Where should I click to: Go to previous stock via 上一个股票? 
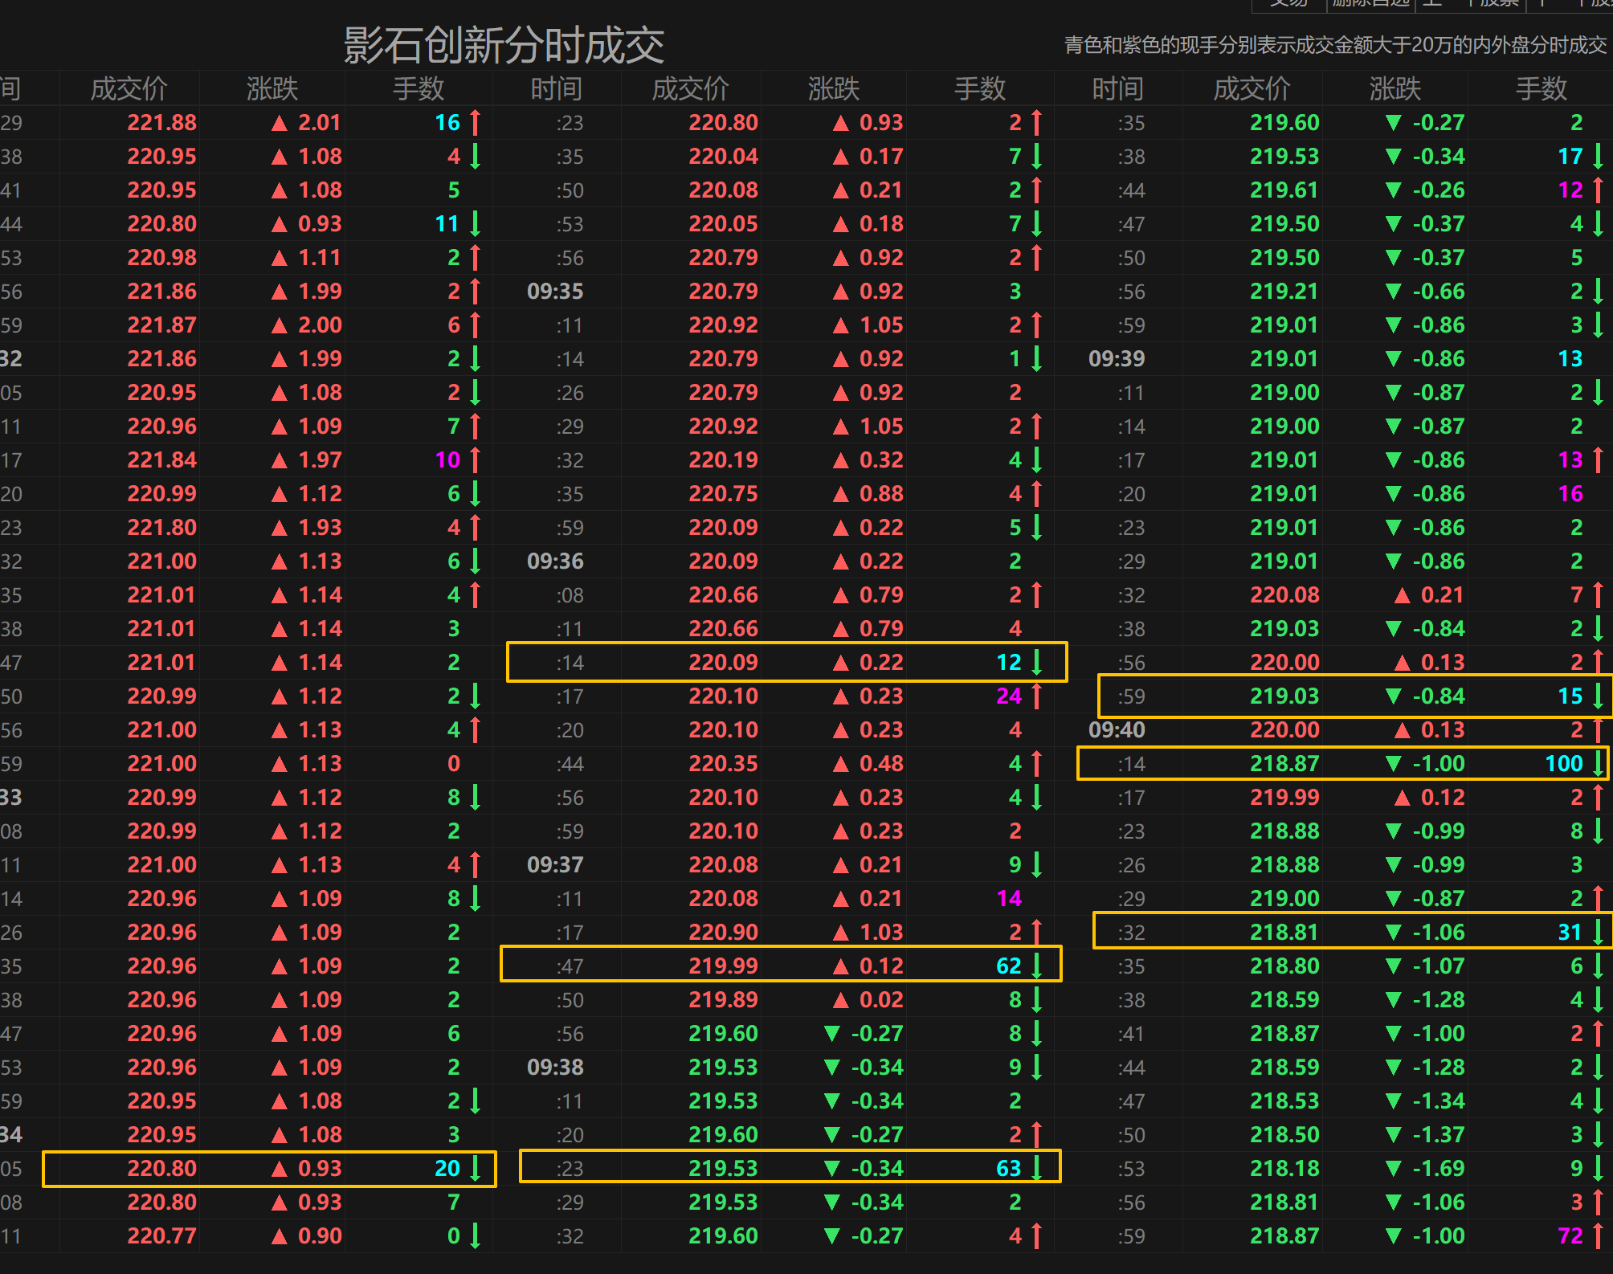coord(1470,3)
